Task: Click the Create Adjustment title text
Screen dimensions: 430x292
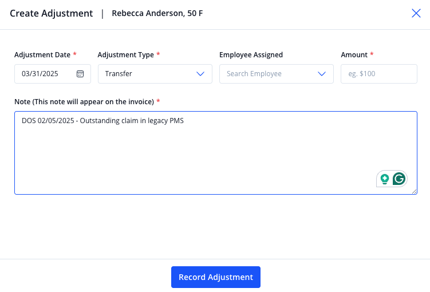Action: [x=52, y=13]
